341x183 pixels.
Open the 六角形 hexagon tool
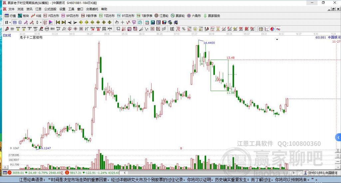click(x=194, y=16)
